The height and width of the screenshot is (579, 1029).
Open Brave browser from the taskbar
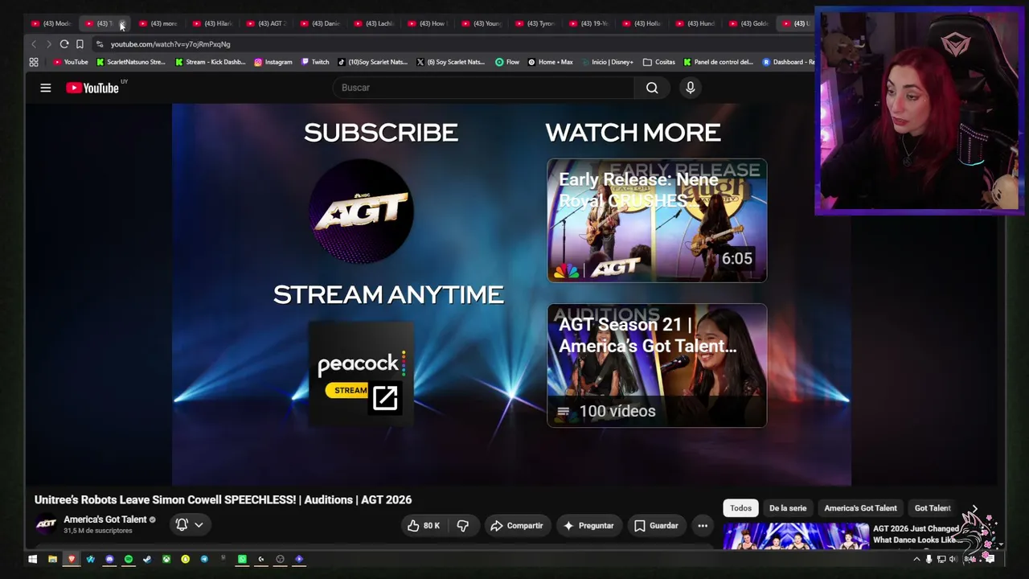tap(72, 559)
